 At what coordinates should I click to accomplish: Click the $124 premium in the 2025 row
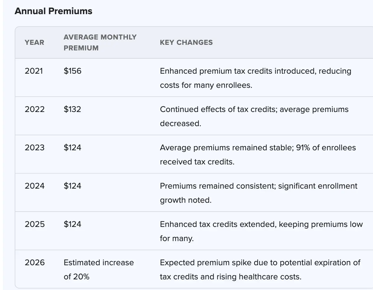point(72,224)
